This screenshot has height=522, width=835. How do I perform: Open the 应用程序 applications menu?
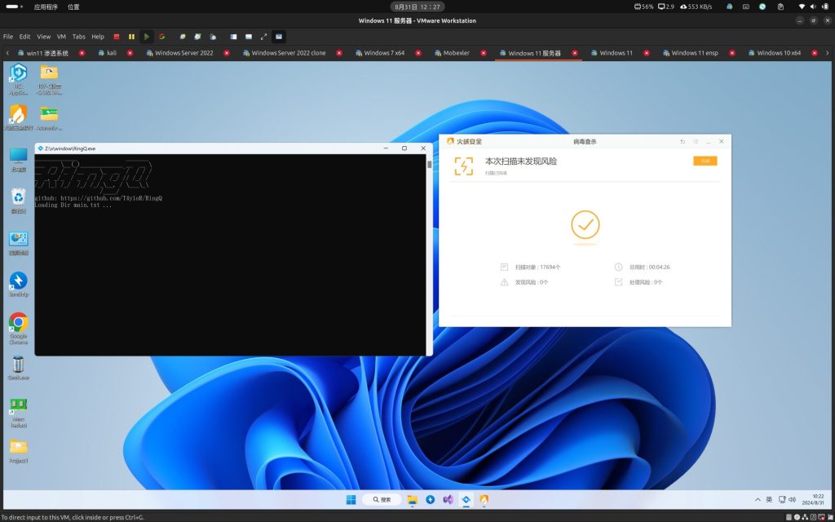pos(46,7)
